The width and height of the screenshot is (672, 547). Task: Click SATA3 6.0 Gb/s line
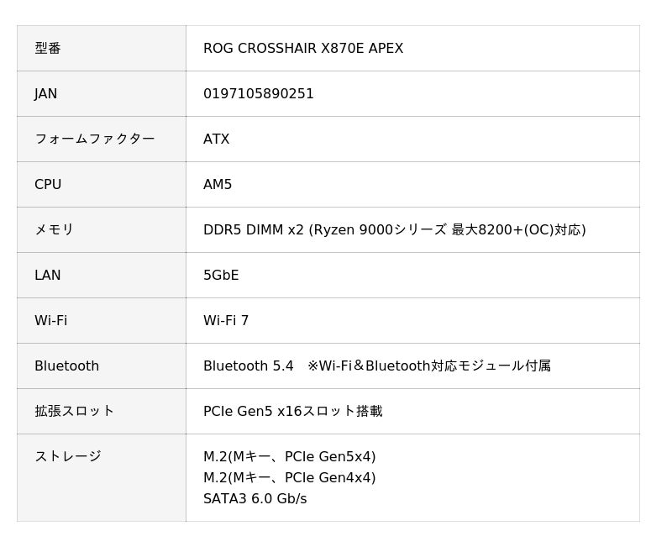[x=255, y=499]
